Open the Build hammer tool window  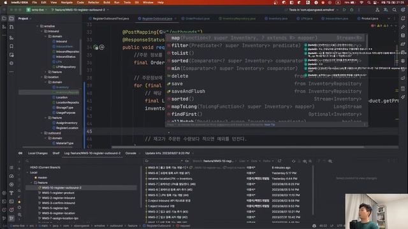[x=11, y=193]
